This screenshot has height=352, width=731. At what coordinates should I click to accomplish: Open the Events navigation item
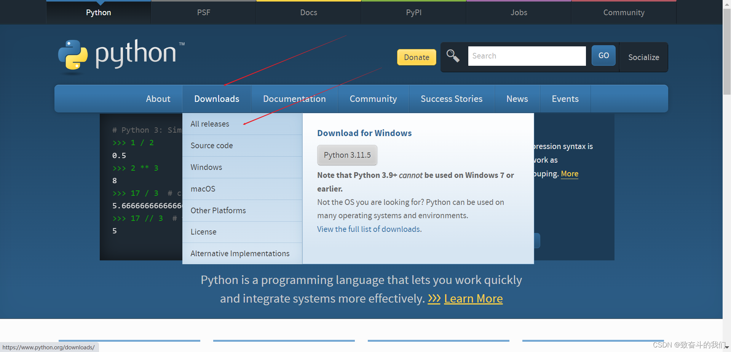565,99
